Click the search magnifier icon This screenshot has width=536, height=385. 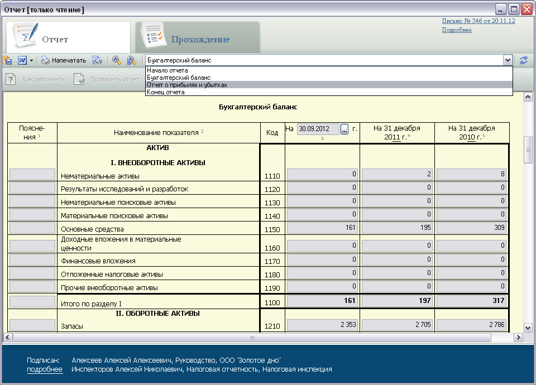117,60
